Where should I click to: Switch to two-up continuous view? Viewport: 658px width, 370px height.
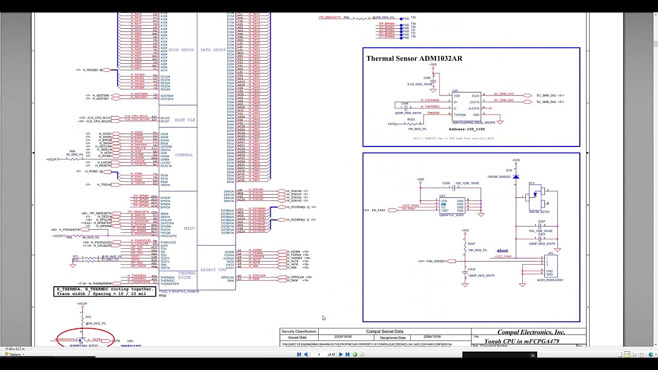pos(641,354)
